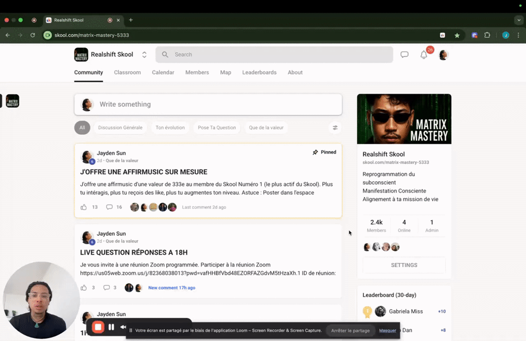Reload the page

32,35
